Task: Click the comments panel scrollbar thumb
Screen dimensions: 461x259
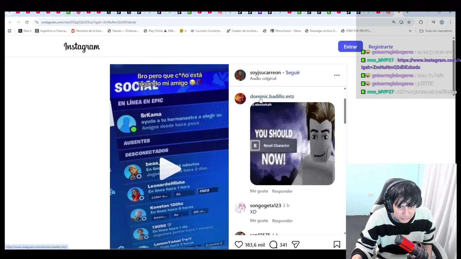Action: click(x=345, y=111)
